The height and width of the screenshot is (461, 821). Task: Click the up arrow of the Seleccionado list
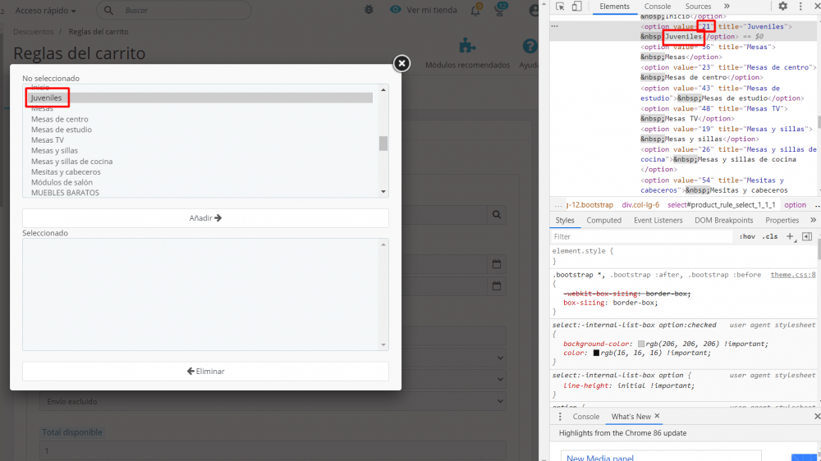[383, 244]
